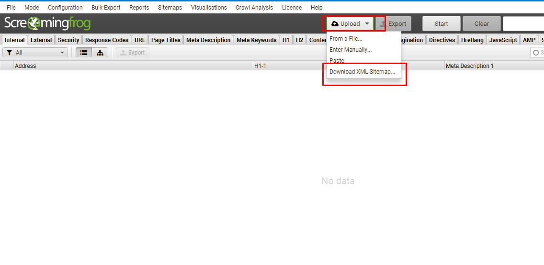Switch to the Hreflang tab
Viewport: 544px width, 265px height.
472,40
